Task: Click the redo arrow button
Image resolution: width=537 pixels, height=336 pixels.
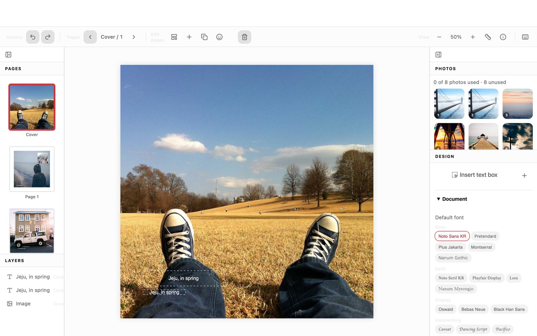Action: (48, 37)
